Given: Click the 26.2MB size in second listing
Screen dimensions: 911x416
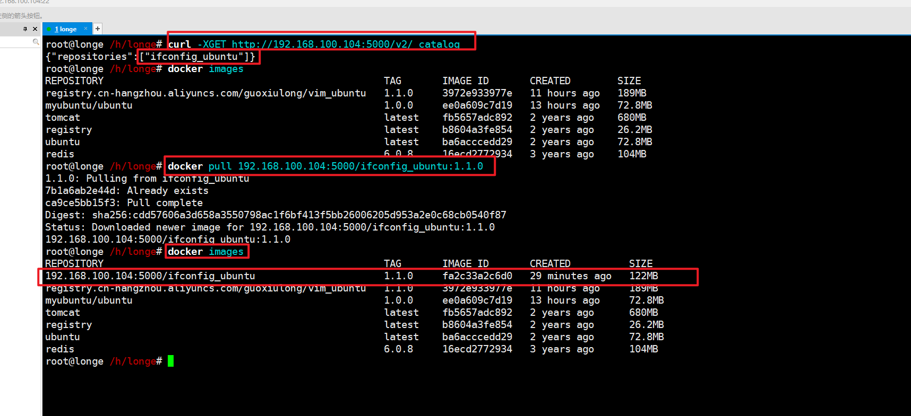Looking at the screenshot, I should [647, 325].
